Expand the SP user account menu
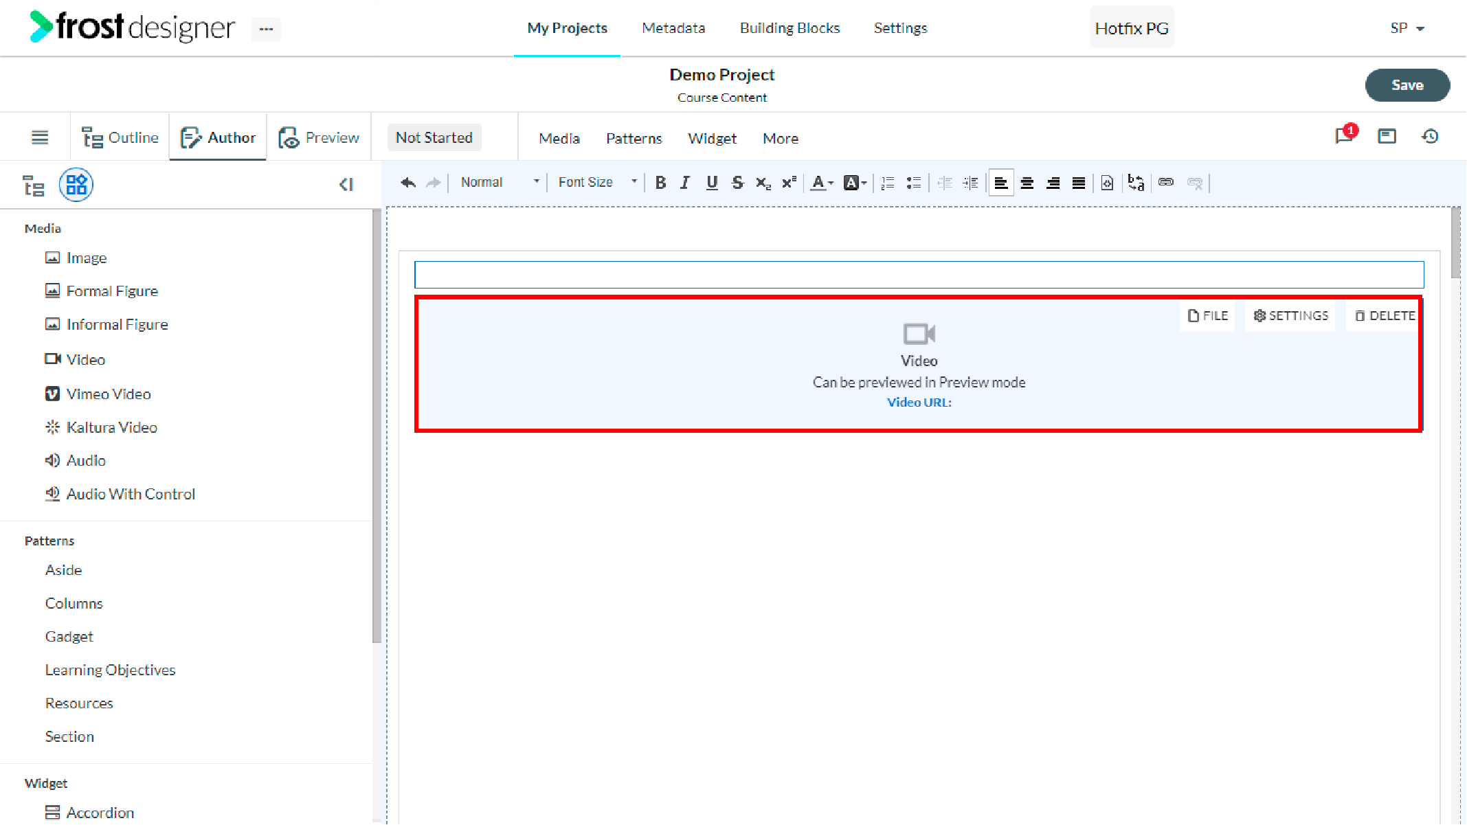Screen dimensions: 1467x825 [x=1407, y=28]
